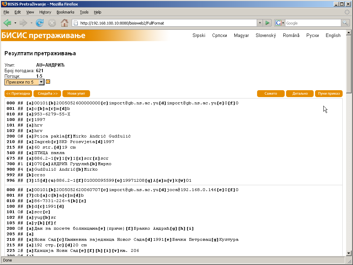
Task: Click the hit count 621
Action: click(x=40, y=70)
